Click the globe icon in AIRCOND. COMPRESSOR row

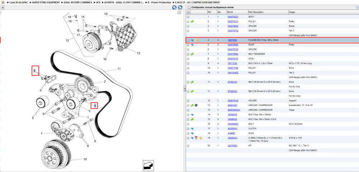pyautogui.click(x=196, y=105)
